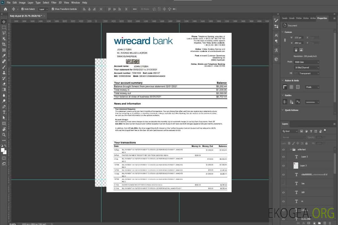Screen dimensions: 338x225
Task: Click the link width and height chain icon
Action: click(285, 40)
